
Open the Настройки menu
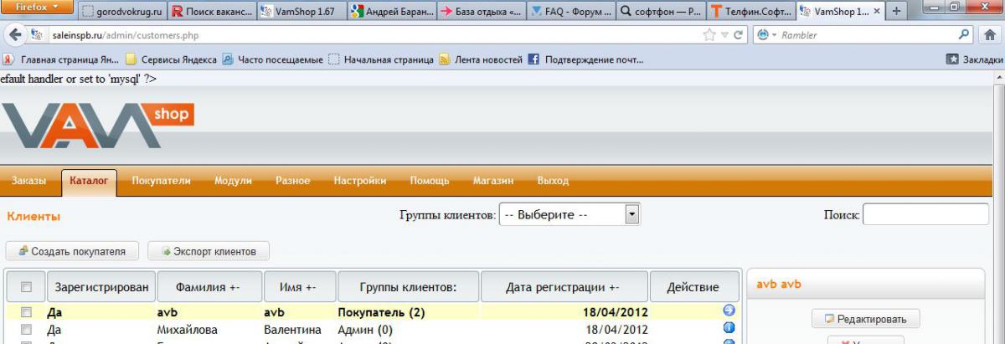click(360, 181)
